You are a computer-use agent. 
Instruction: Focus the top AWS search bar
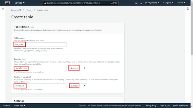click(80, 3)
